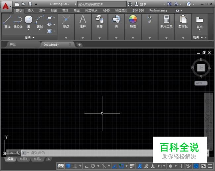Screen dimensions: 215x171
Task: Open the Clipboard (剪贴板) panel icon
Action: 183,21
